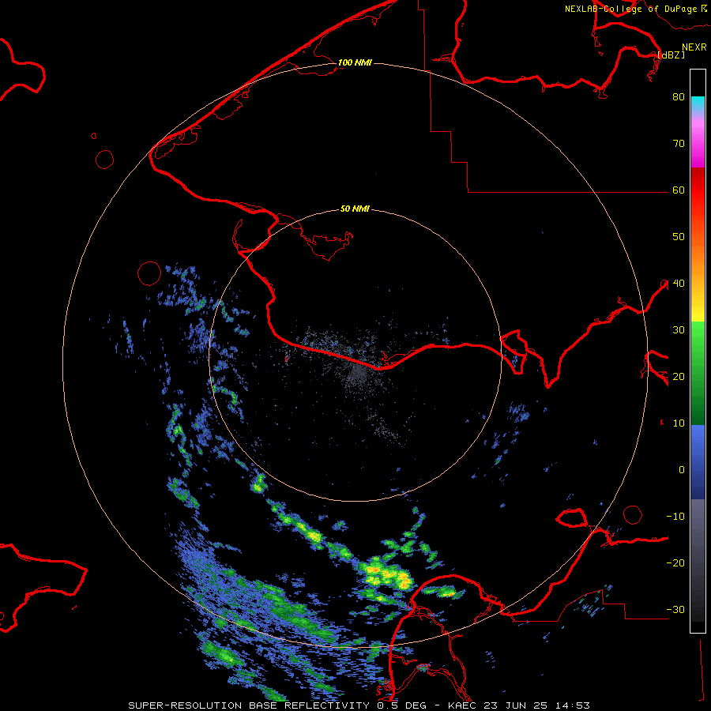This screenshot has height=711, width=711.
Task: Click the 70 value on dBZ scale
Action: click(679, 144)
